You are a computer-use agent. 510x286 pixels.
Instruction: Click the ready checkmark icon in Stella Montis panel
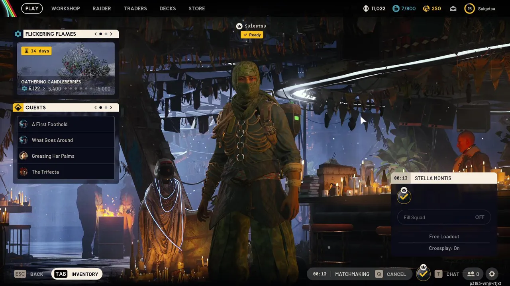tap(404, 196)
